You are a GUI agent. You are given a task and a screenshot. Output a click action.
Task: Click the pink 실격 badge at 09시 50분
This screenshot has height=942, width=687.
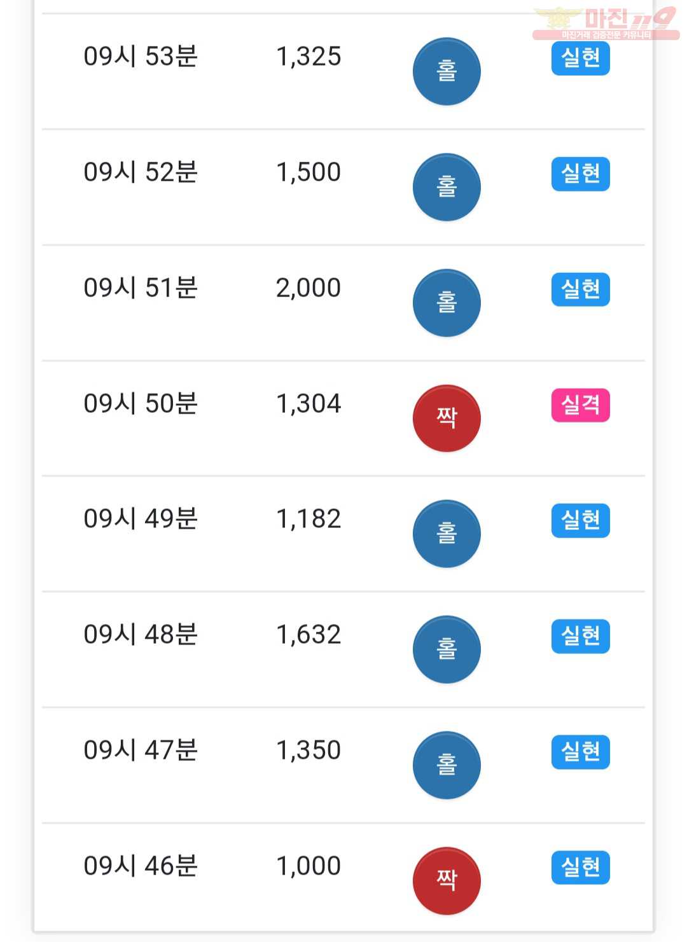coord(581,405)
